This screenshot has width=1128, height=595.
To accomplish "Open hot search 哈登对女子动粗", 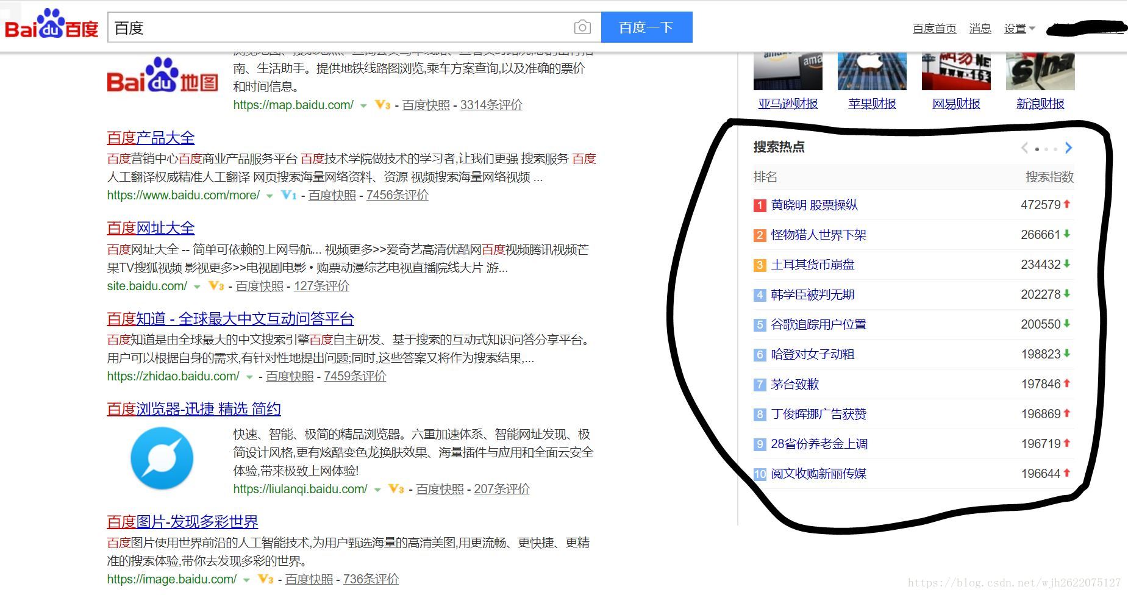I will pyautogui.click(x=812, y=355).
